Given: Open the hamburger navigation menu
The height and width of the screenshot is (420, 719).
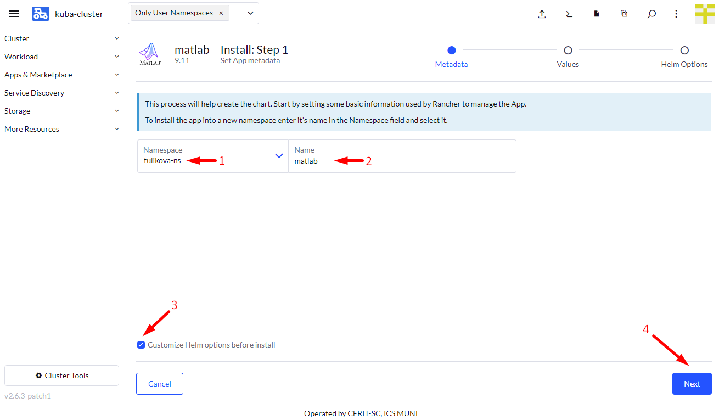Looking at the screenshot, I should [14, 14].
